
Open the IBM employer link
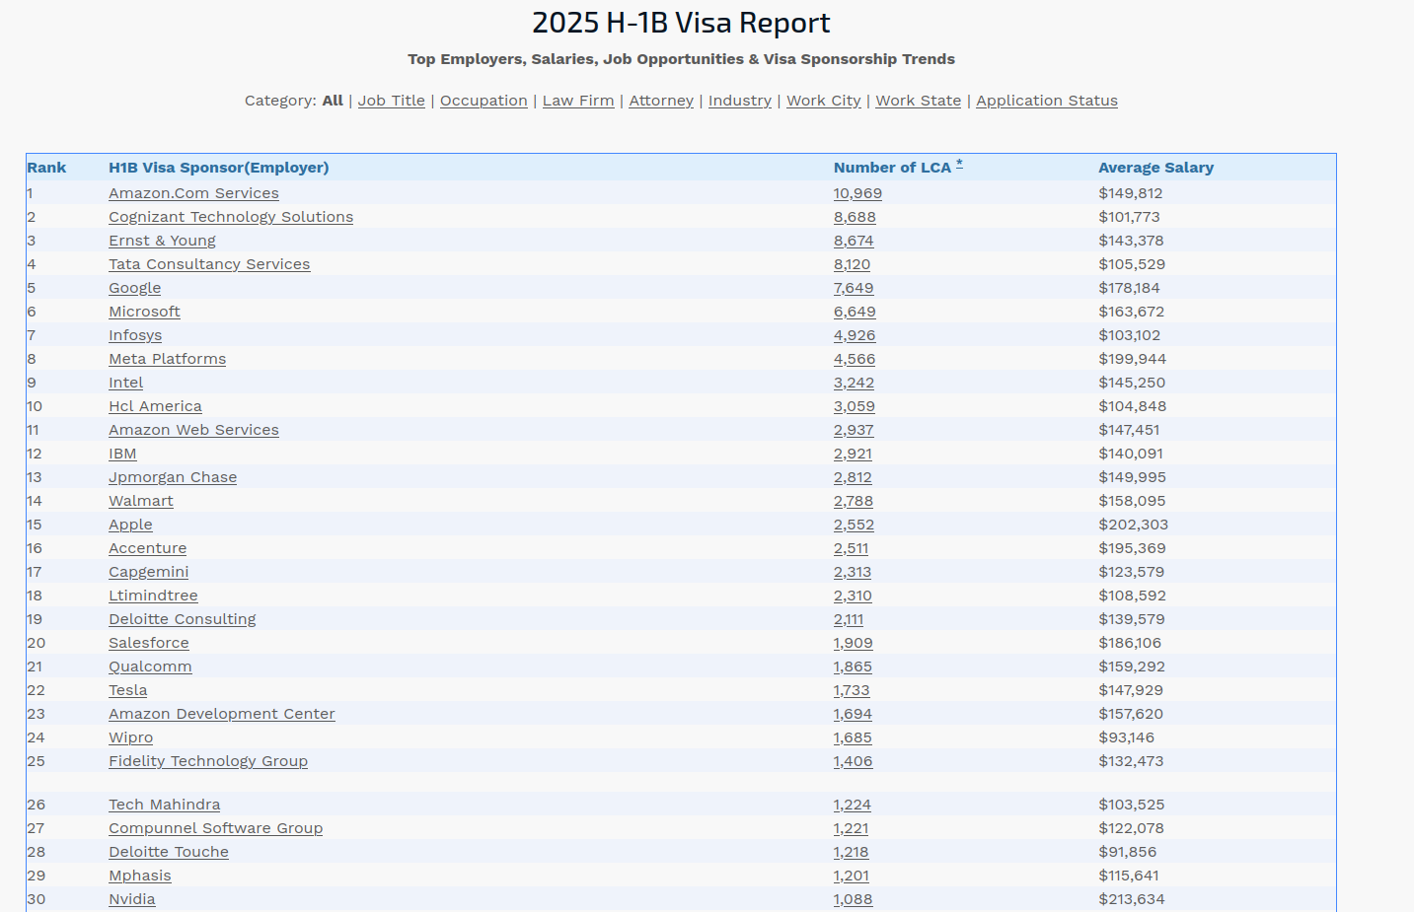pos(122,454)
